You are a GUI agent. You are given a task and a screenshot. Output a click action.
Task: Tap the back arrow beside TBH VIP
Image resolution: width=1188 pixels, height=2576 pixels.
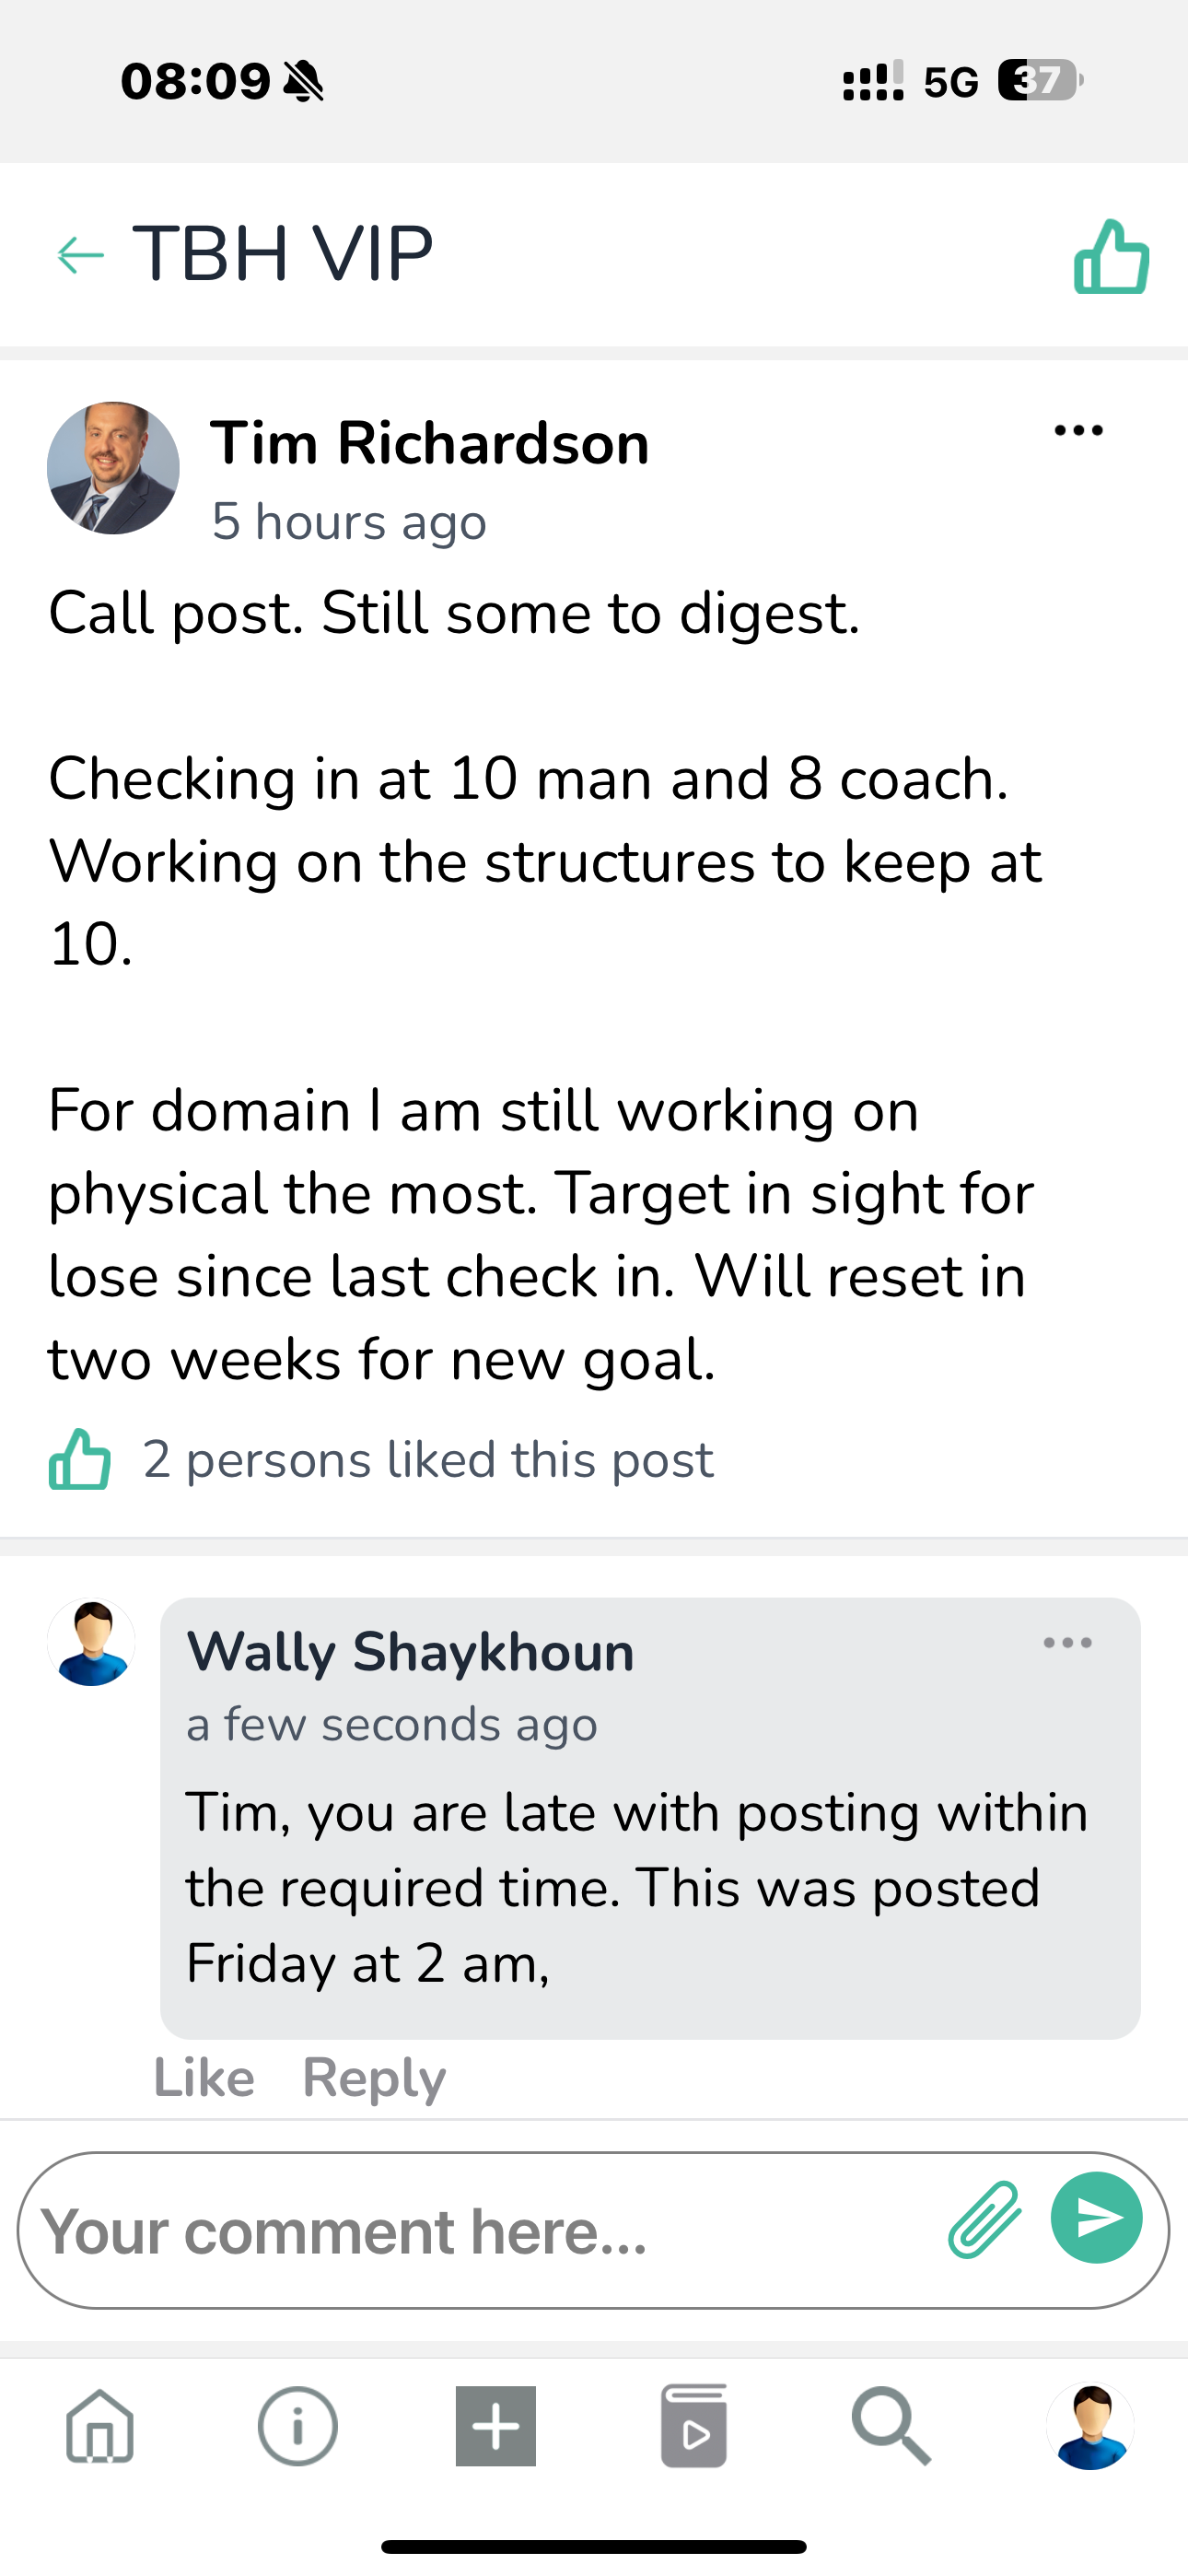pos(81,255)
